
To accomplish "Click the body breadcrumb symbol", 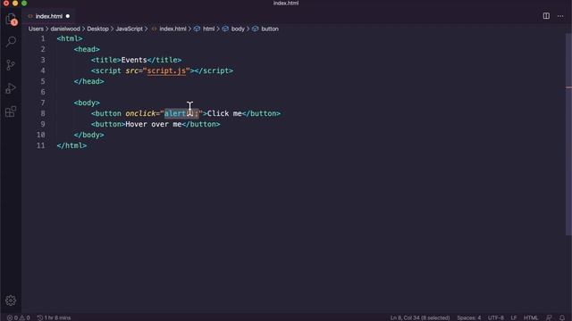I will pos(238,29).
